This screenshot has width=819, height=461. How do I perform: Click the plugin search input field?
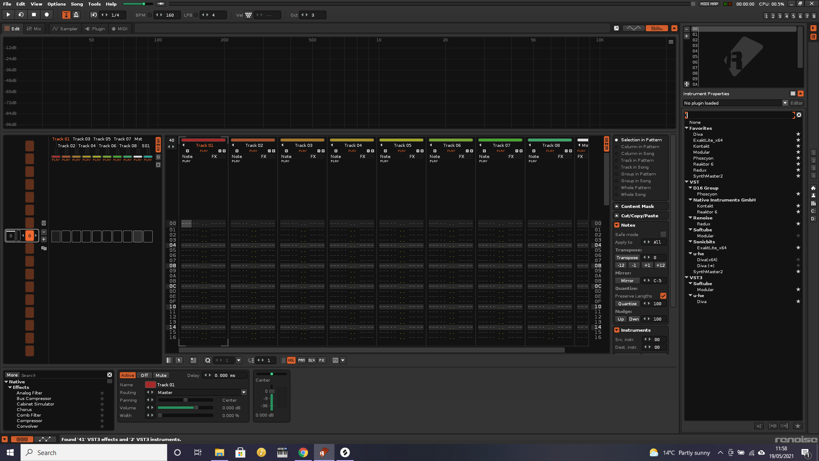tap(740, 115)
